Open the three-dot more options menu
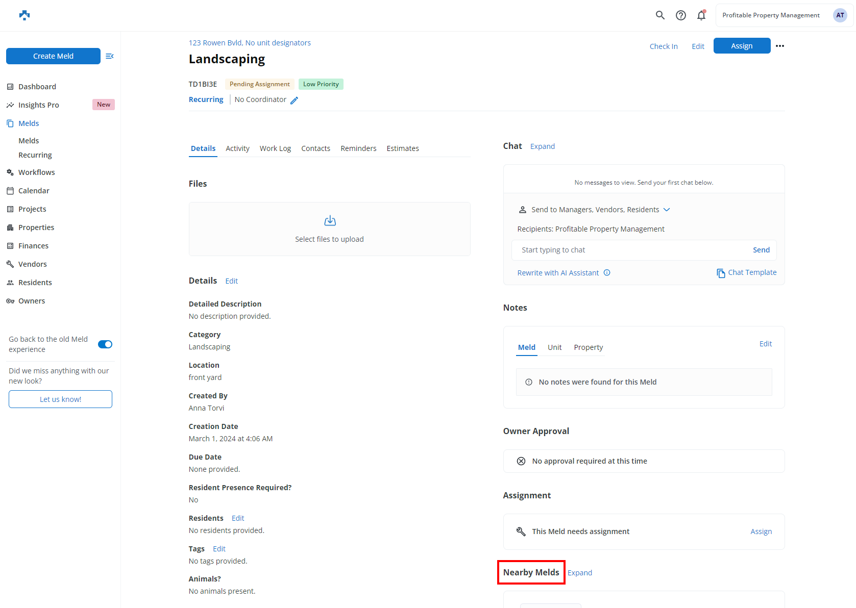The width and height of the screenshot is (856, 608). [x=779, y=46]
